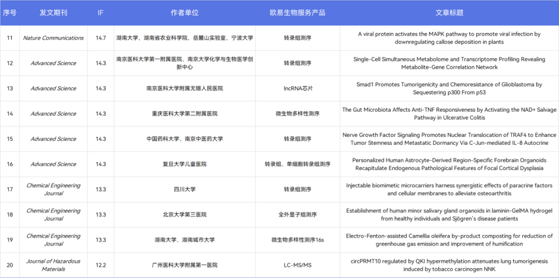Select the row number 16 cell
This screenshot has width=559, height=278.
pos(10,164)
